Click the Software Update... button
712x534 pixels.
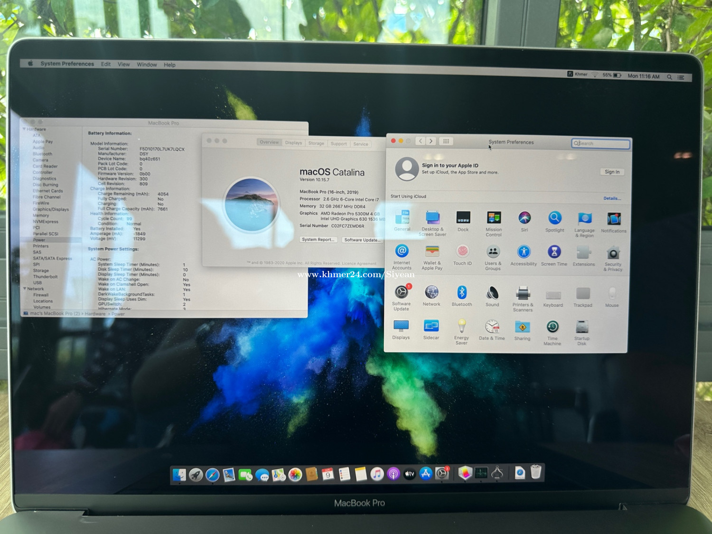(362, 240)
